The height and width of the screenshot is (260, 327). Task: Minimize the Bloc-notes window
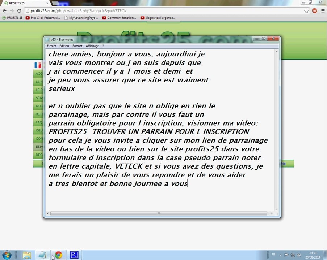coord(257,39)
